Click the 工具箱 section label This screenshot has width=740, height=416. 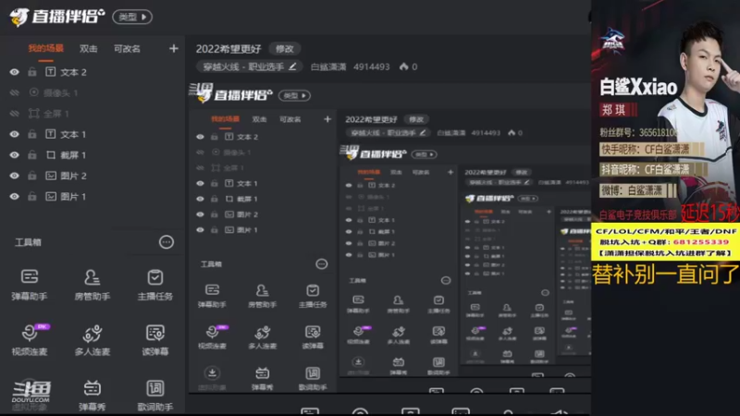click(x=29, y=242)
